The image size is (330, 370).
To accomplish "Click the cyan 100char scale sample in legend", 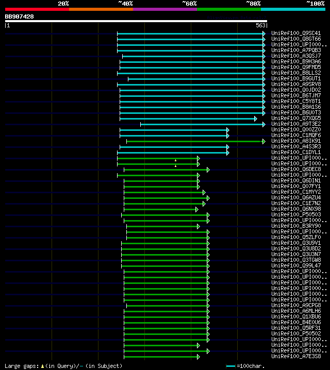I will click(230, 366).
